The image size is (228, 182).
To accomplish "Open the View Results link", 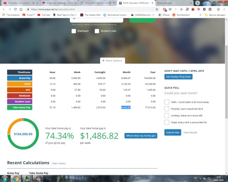I will pyautogui.click(x=190, y=132).
